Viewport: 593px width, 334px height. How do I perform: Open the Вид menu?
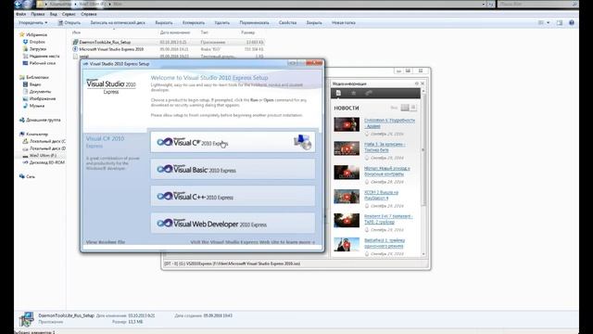pyautogui.click(x=54, y=14)
